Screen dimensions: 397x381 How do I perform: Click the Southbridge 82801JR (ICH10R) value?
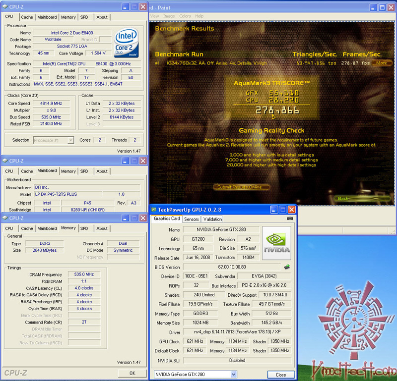88,210
